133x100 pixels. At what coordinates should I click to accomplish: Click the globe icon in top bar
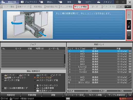tap(117, 2)
